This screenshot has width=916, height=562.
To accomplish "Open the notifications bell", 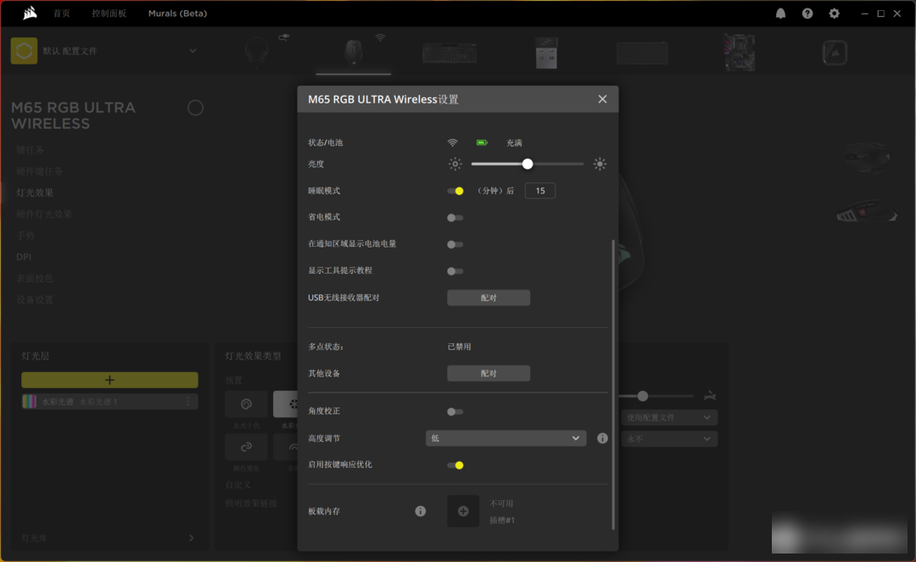I will 780,14.
